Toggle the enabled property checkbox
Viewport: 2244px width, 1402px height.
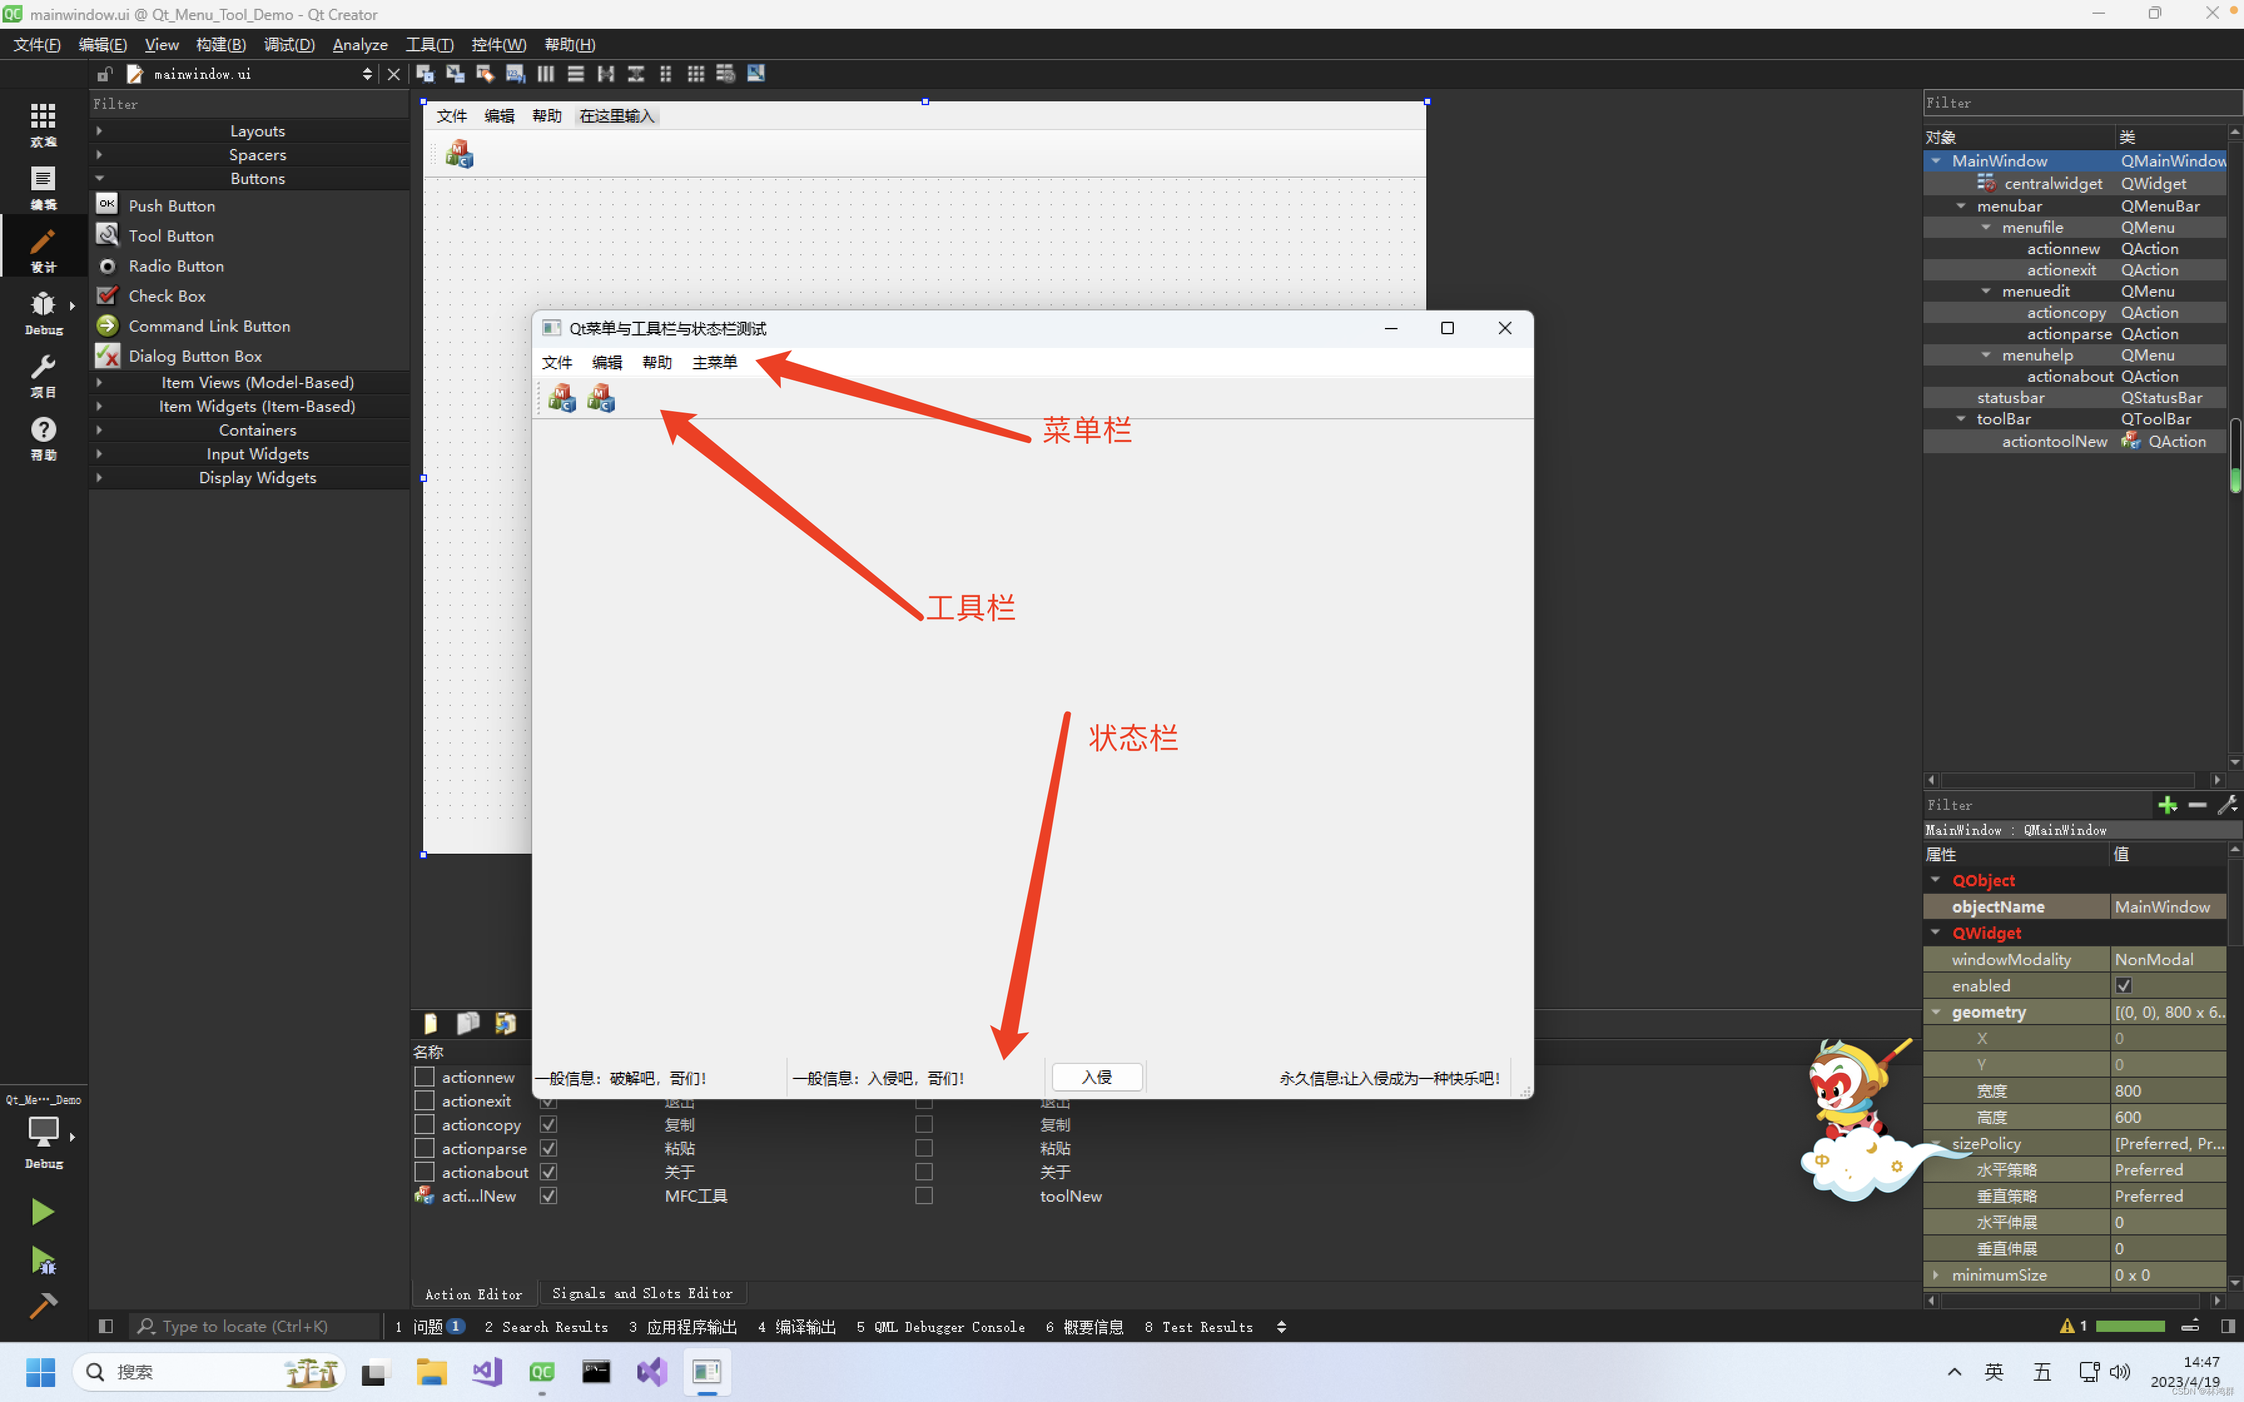click(x=2123, y=986)
